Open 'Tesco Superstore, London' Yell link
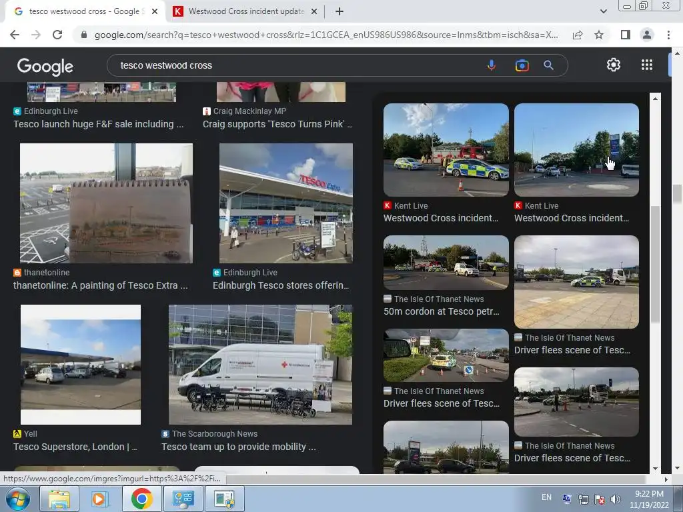The image size is (683, 512). (75, 447)
